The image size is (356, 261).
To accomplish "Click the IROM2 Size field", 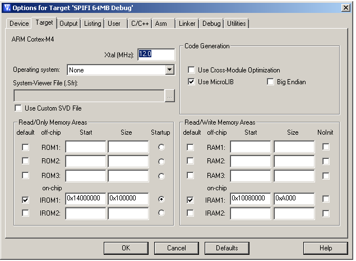I will tap(128, 213).
